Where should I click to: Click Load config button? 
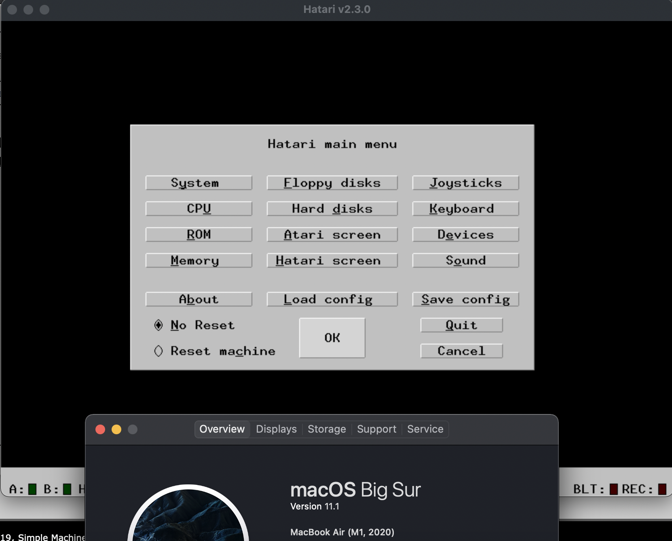coord(332,299)
